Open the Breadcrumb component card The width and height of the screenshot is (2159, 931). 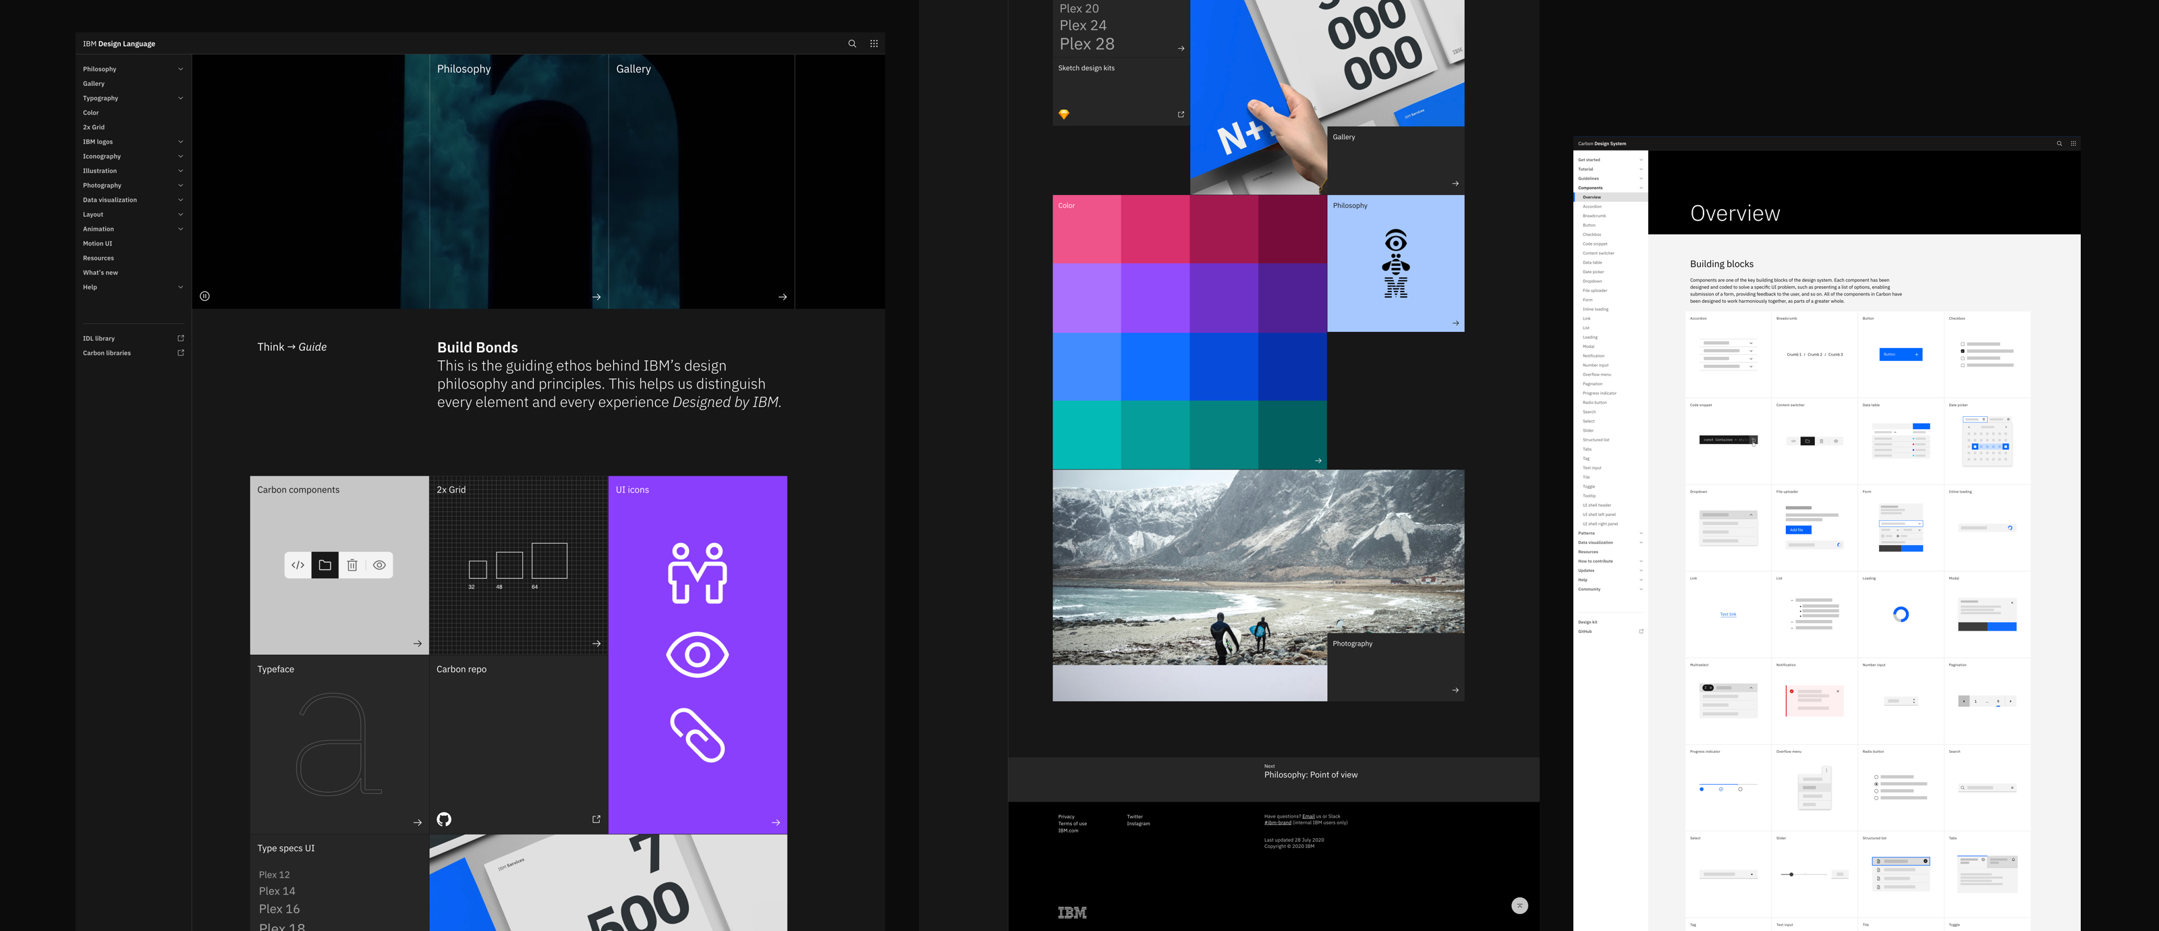coord(1814,354)
